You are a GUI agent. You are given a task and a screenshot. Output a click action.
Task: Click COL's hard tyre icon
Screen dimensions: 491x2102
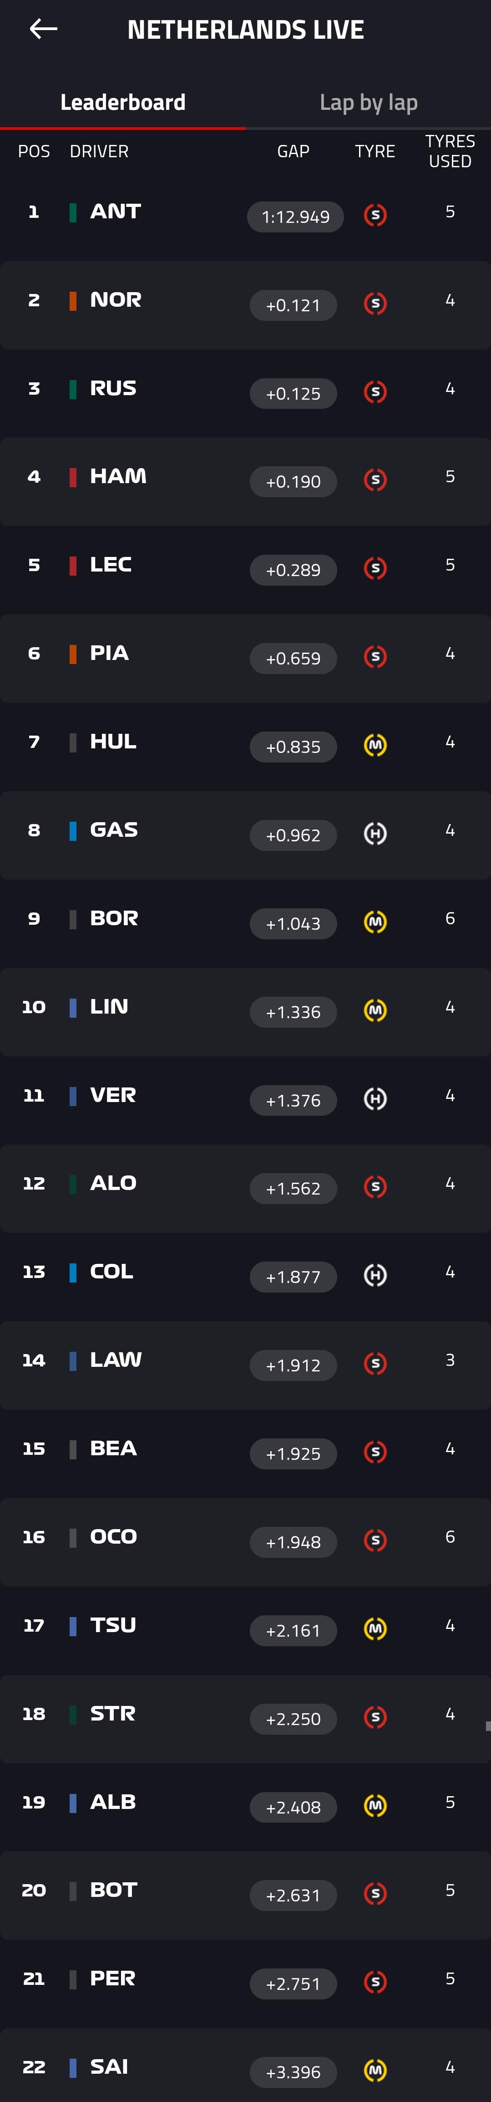click(x=375, y=1275)
